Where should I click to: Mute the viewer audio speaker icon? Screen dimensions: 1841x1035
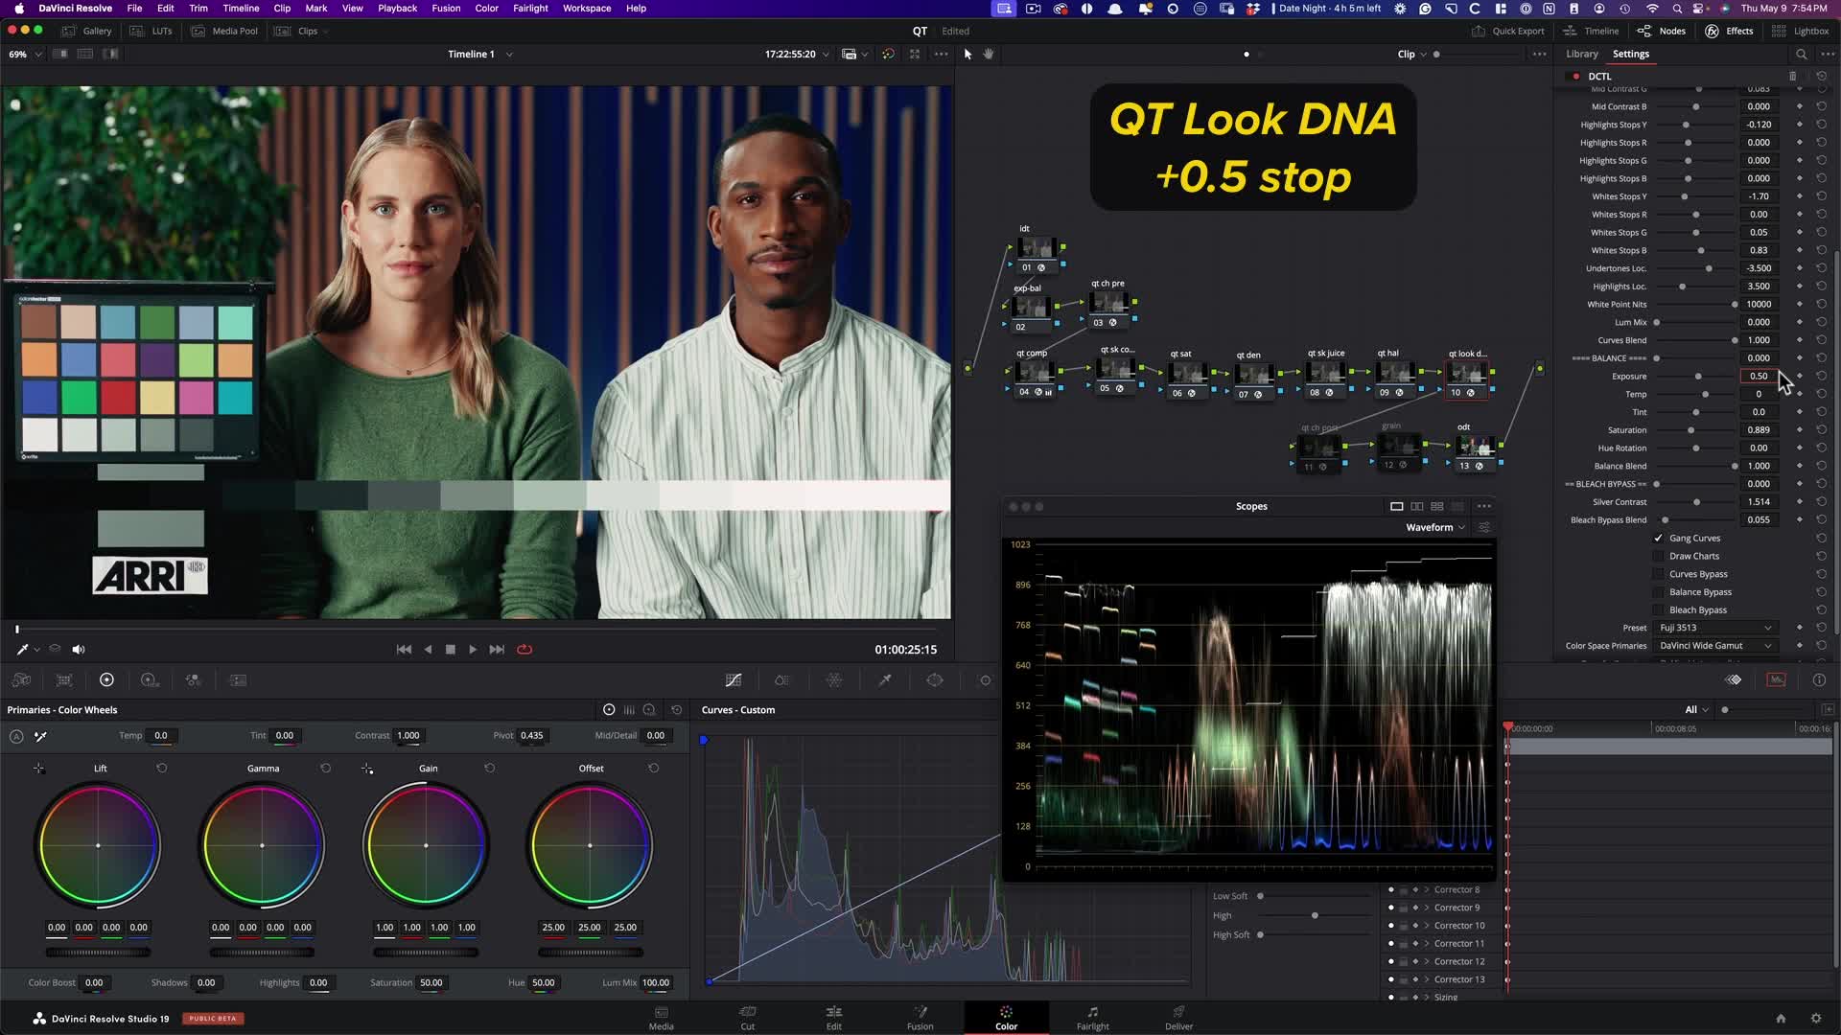click(79, 650)
